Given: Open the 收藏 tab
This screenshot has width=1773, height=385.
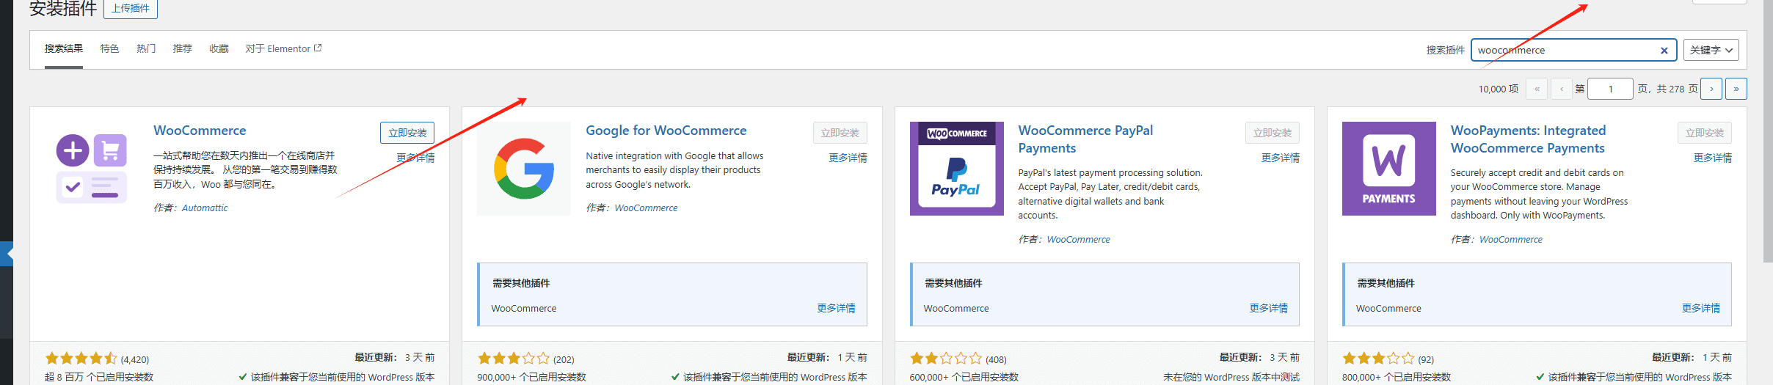Looking at the screenshot, I should (219, 49).
